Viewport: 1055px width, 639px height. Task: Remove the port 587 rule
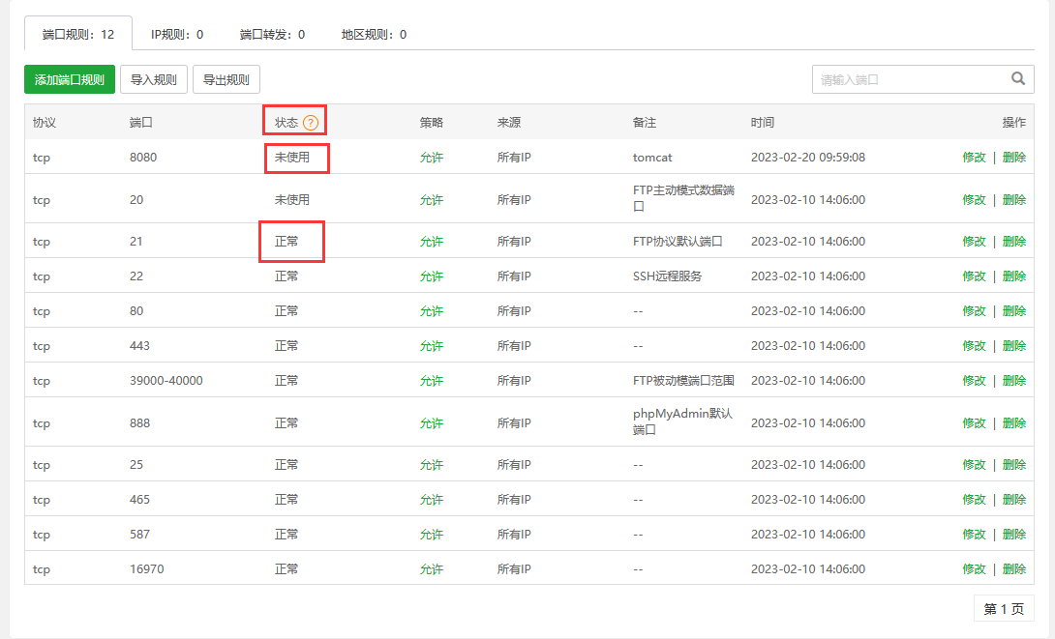click(1014, 535)
